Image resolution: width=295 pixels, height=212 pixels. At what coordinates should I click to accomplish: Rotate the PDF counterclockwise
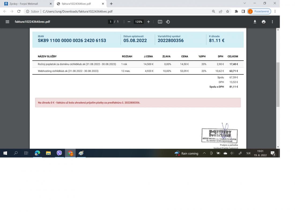(168, 22)
